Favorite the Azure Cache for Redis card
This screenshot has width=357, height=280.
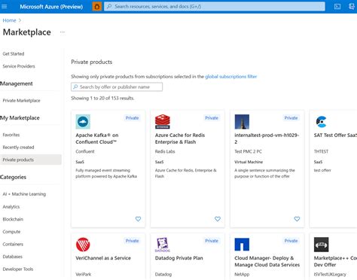click(x=218, y=219)
